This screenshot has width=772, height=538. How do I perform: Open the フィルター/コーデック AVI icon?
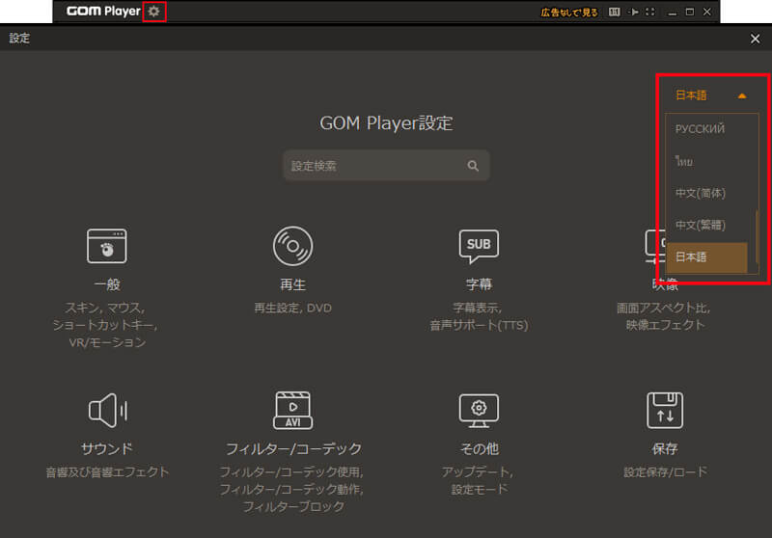(x=293, y=410)
